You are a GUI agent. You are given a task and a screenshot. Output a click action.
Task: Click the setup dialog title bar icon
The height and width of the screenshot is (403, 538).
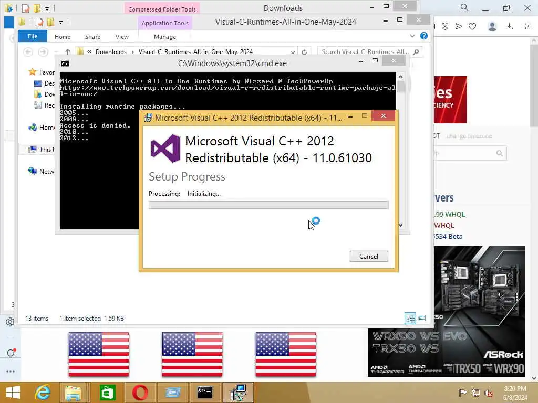(148, 118)
